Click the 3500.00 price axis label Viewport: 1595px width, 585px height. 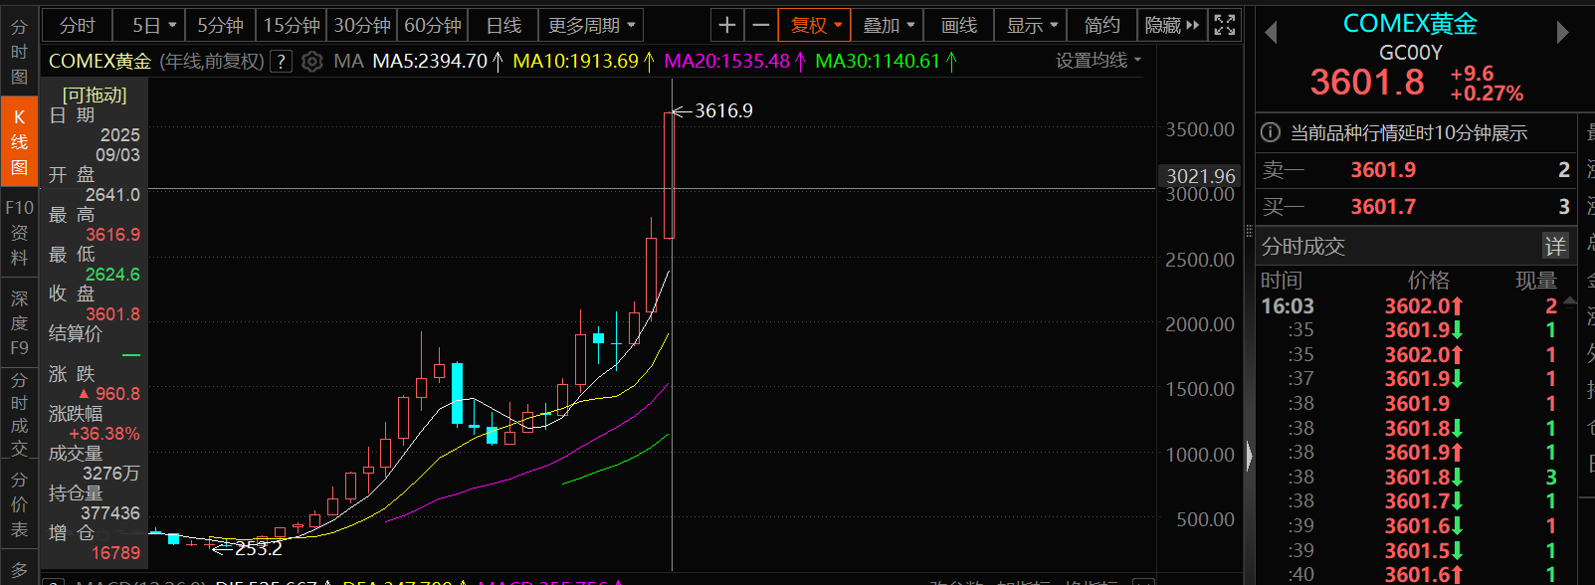(1201, 129)
